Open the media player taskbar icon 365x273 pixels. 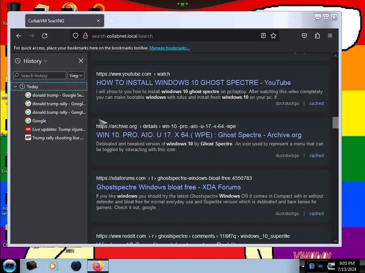[53, 266]
